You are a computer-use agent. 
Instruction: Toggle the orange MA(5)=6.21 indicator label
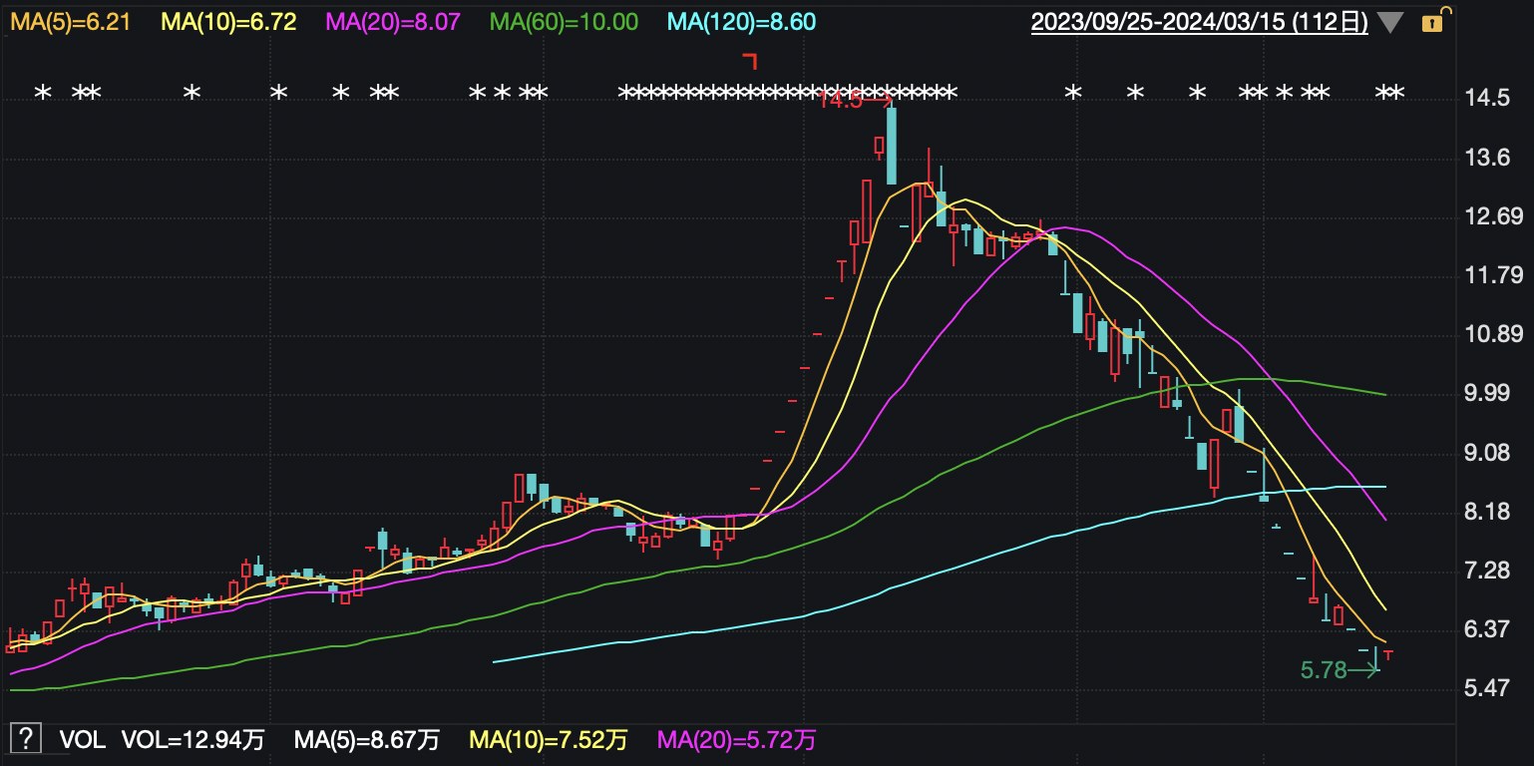point(71,22)
